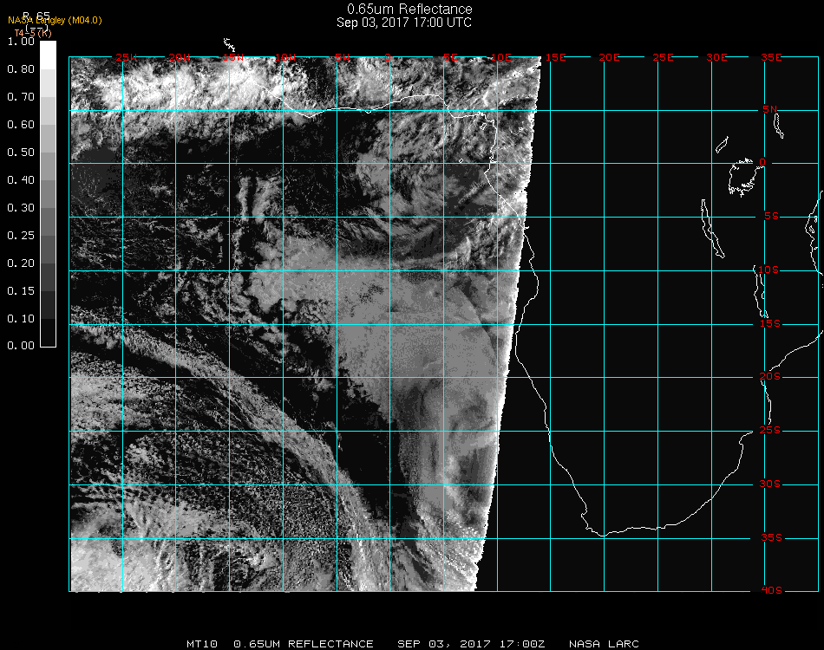Click the 15E longitude label

tap(556, 57)
